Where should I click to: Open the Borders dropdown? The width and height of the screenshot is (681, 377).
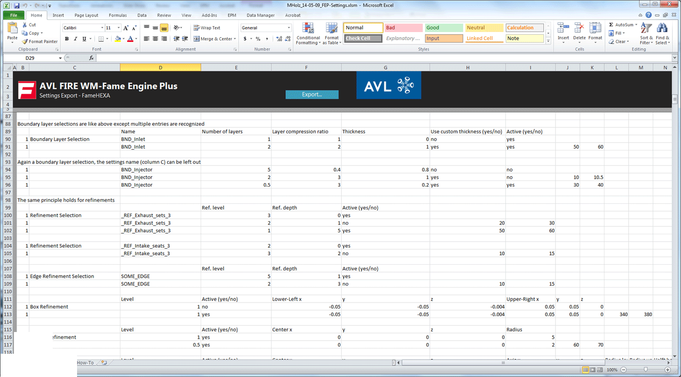[107, 39]
